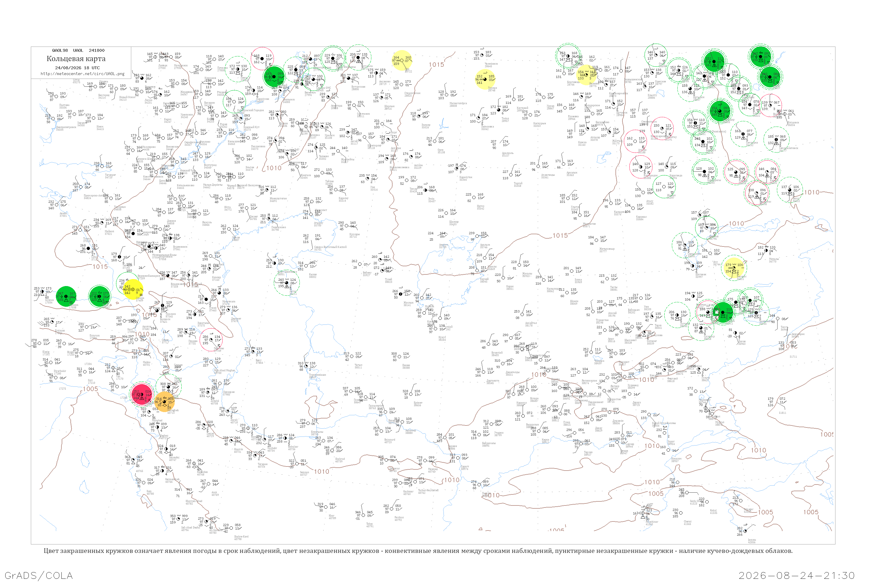
Task: Click the dashed green circle at Семиярка 36152
Action: (744, 134)
